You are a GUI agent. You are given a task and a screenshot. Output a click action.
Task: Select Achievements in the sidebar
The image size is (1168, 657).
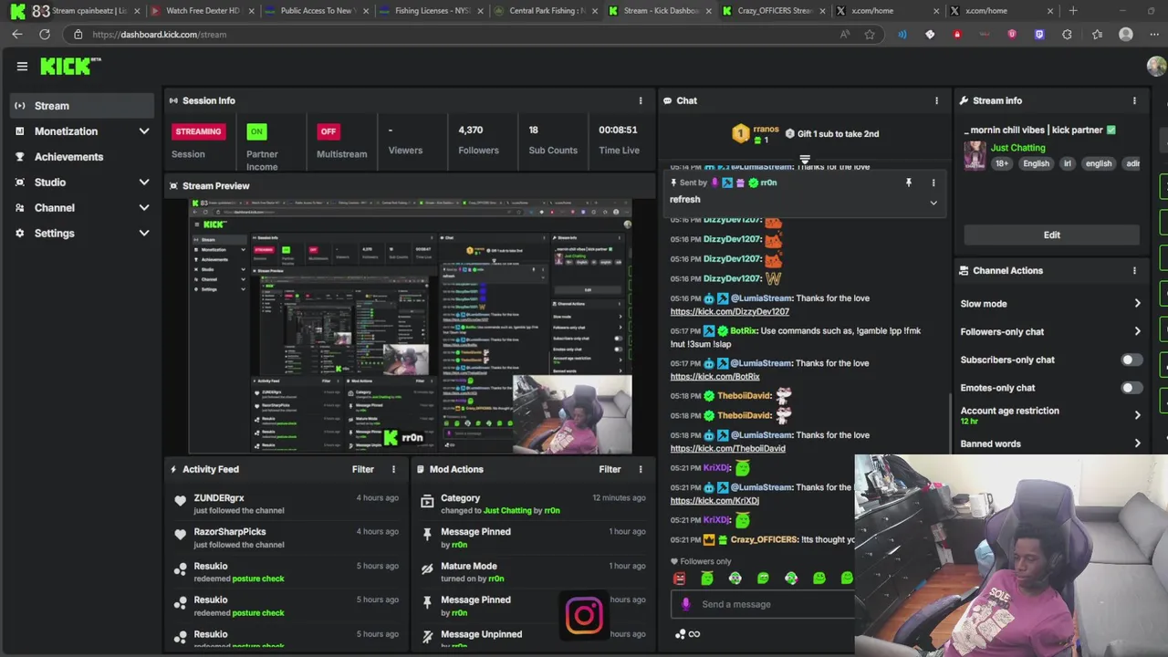pos(82,157)
